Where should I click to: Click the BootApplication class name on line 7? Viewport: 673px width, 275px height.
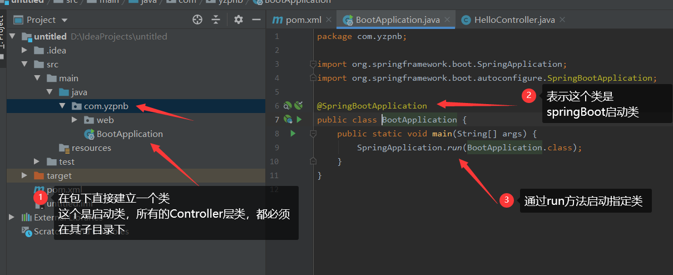tap(419, 120)
